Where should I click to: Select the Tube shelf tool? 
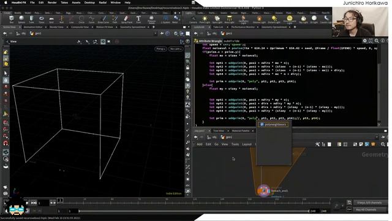click(31, 19)
